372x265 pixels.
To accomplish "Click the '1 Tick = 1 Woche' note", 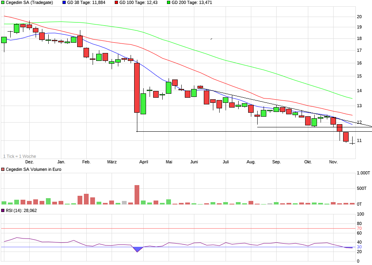I will [20, 156].
